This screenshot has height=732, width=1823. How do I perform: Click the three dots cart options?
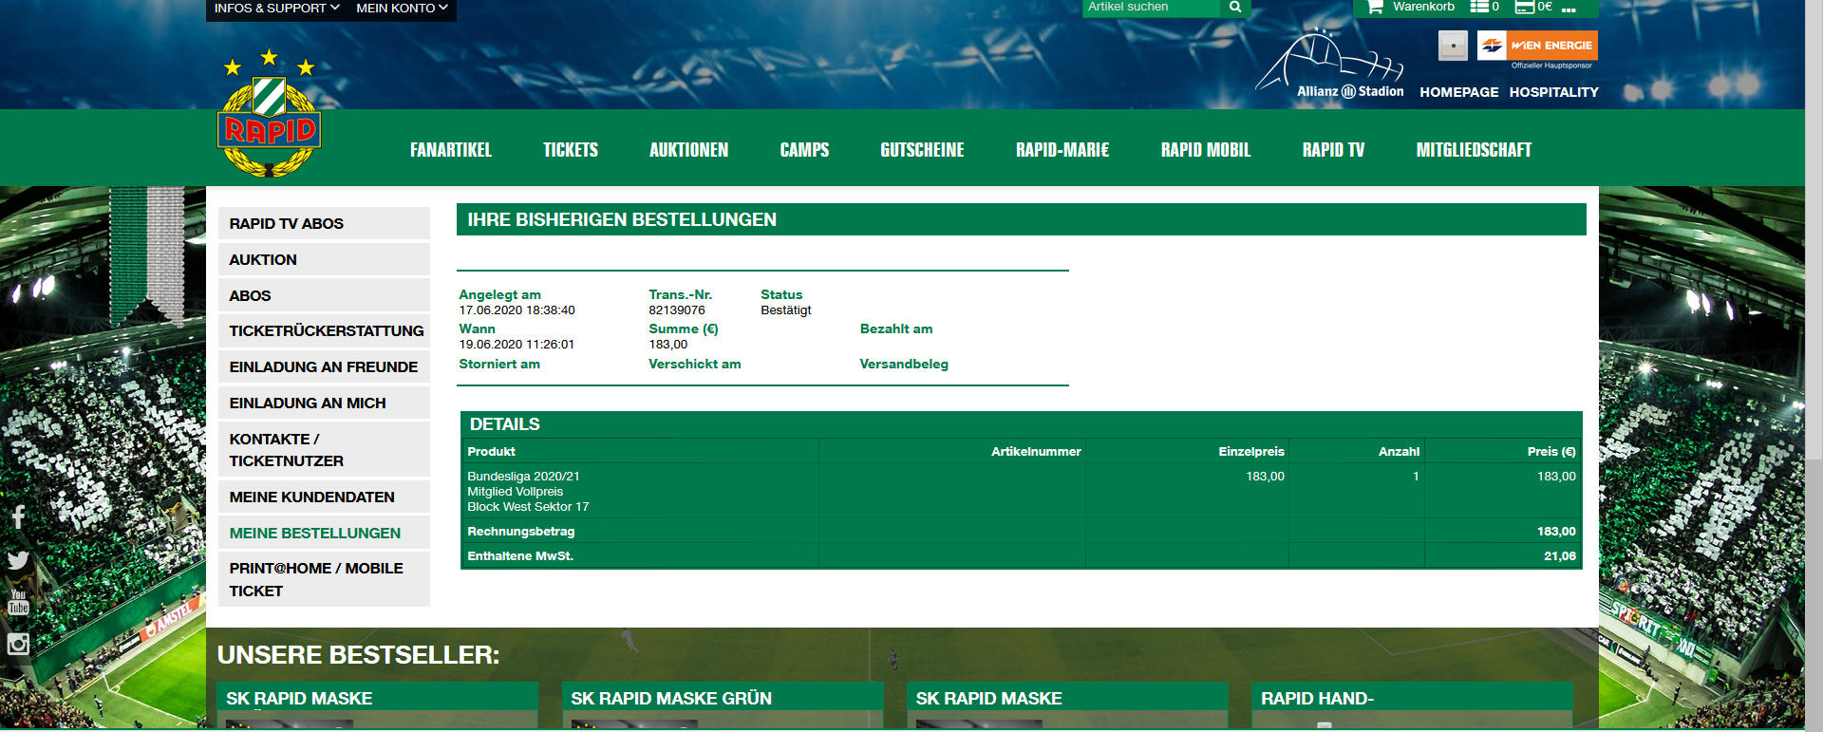pos(1569,9)
